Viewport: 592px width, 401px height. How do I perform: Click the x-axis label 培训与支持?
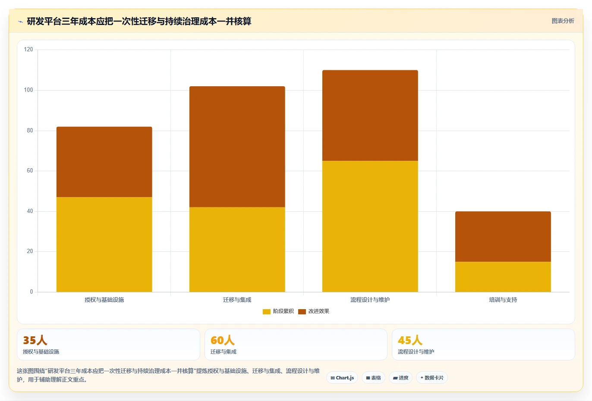[503, 300]
